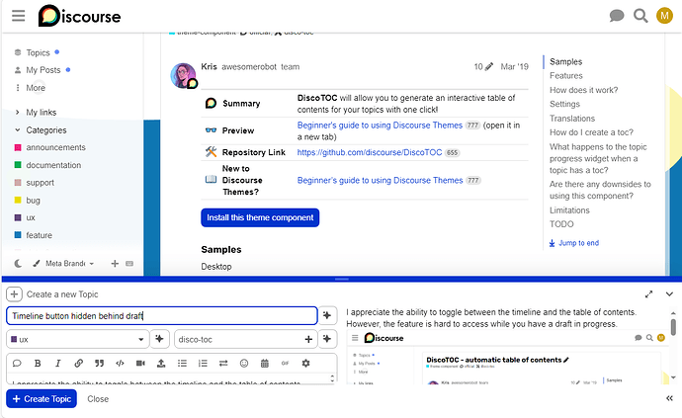Open Topics in sidebar

pyautogui.click(x=38, y=52)
